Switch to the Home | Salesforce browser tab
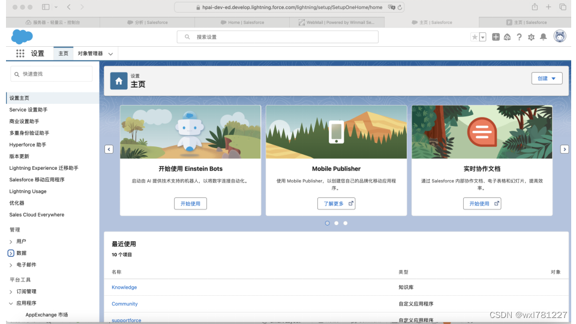Image resolution: width=576 pixels, height=324 pixels. coord(242,22)
